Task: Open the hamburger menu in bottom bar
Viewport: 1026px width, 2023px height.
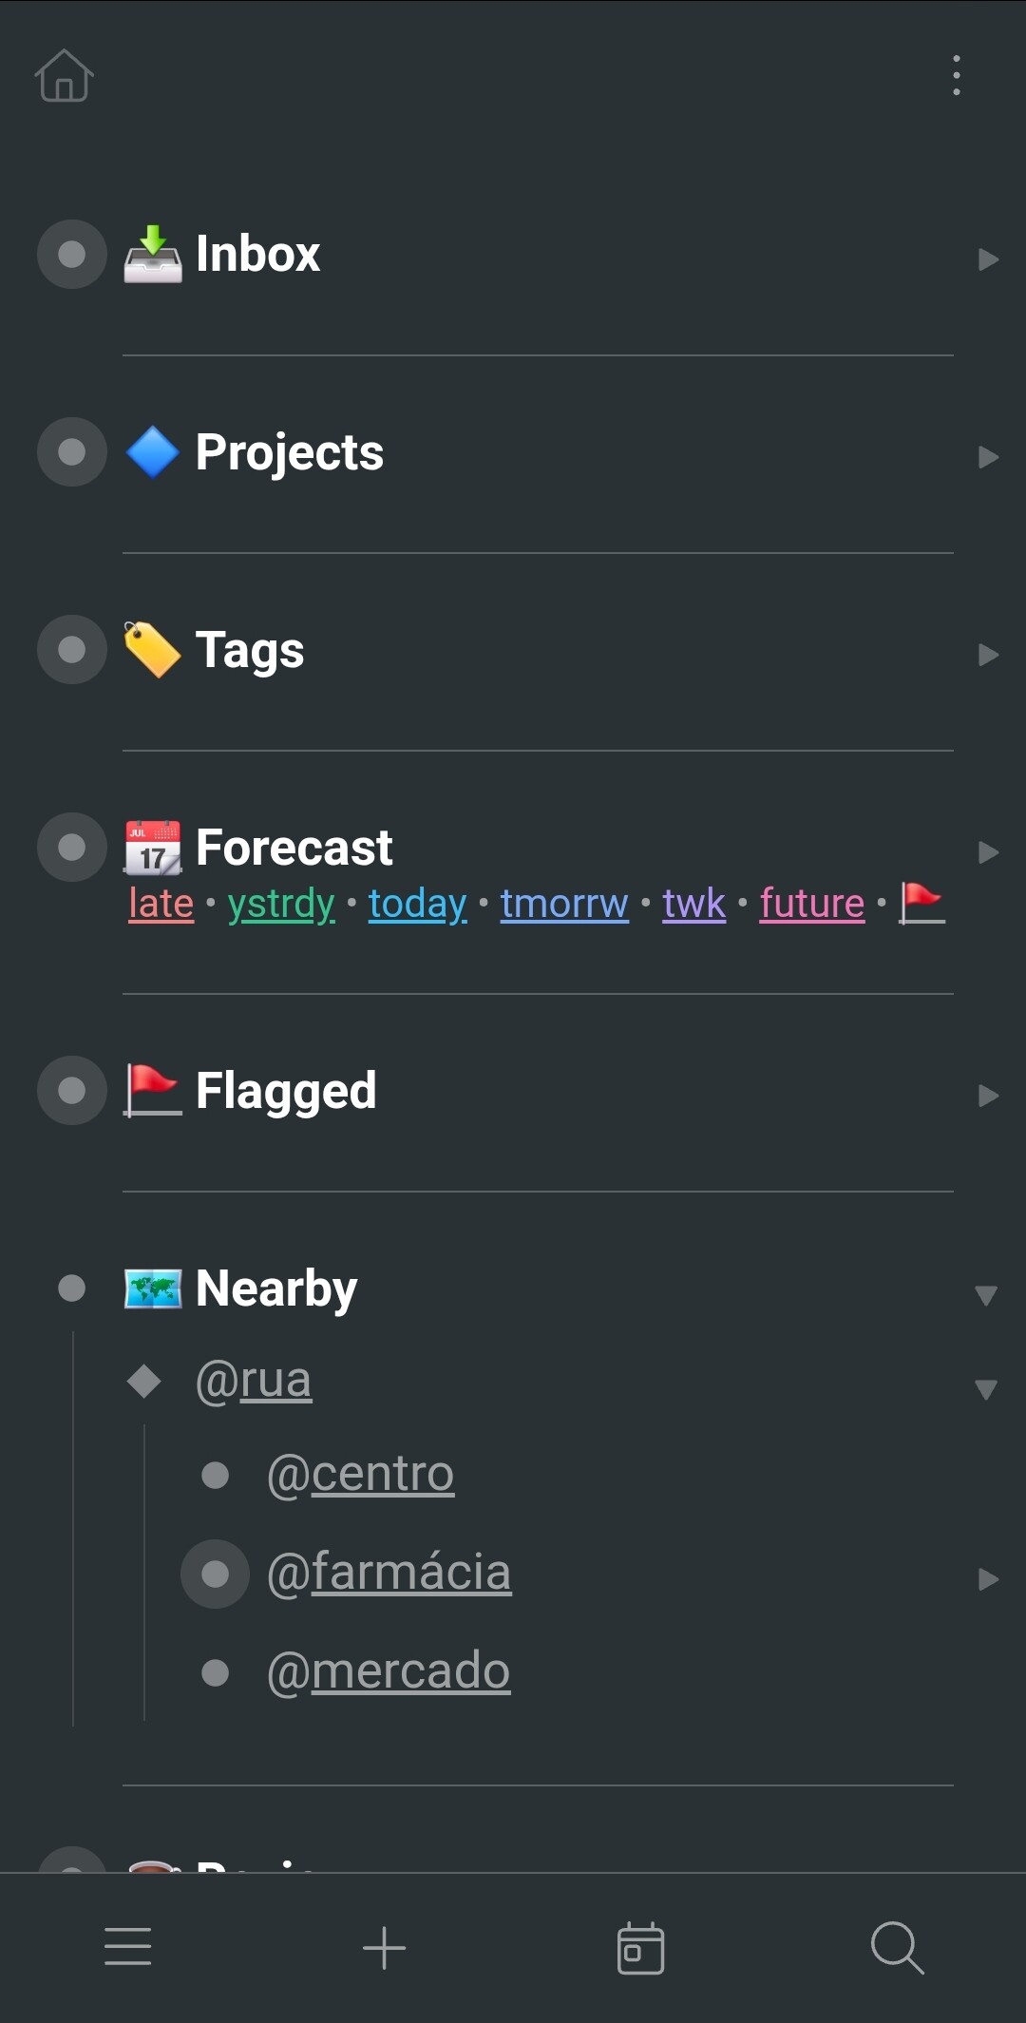Action: (128, 1947)
